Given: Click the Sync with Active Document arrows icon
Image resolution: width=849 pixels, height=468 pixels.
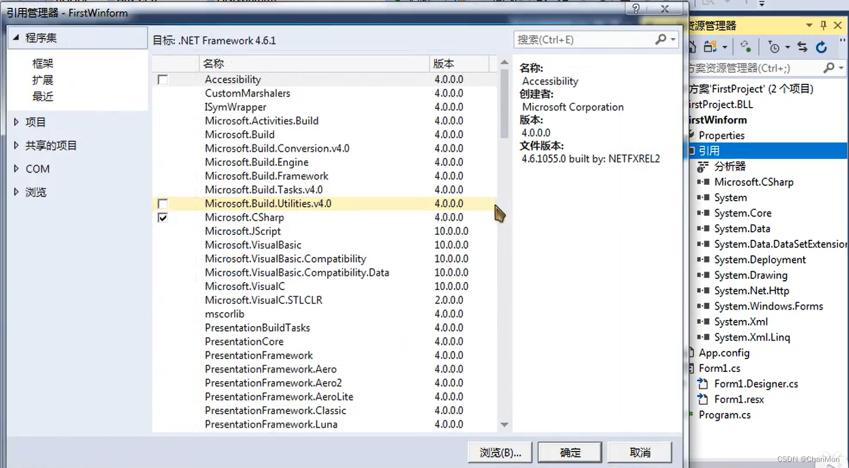Looking at the screenshot, I should click(x=802, y=46).
